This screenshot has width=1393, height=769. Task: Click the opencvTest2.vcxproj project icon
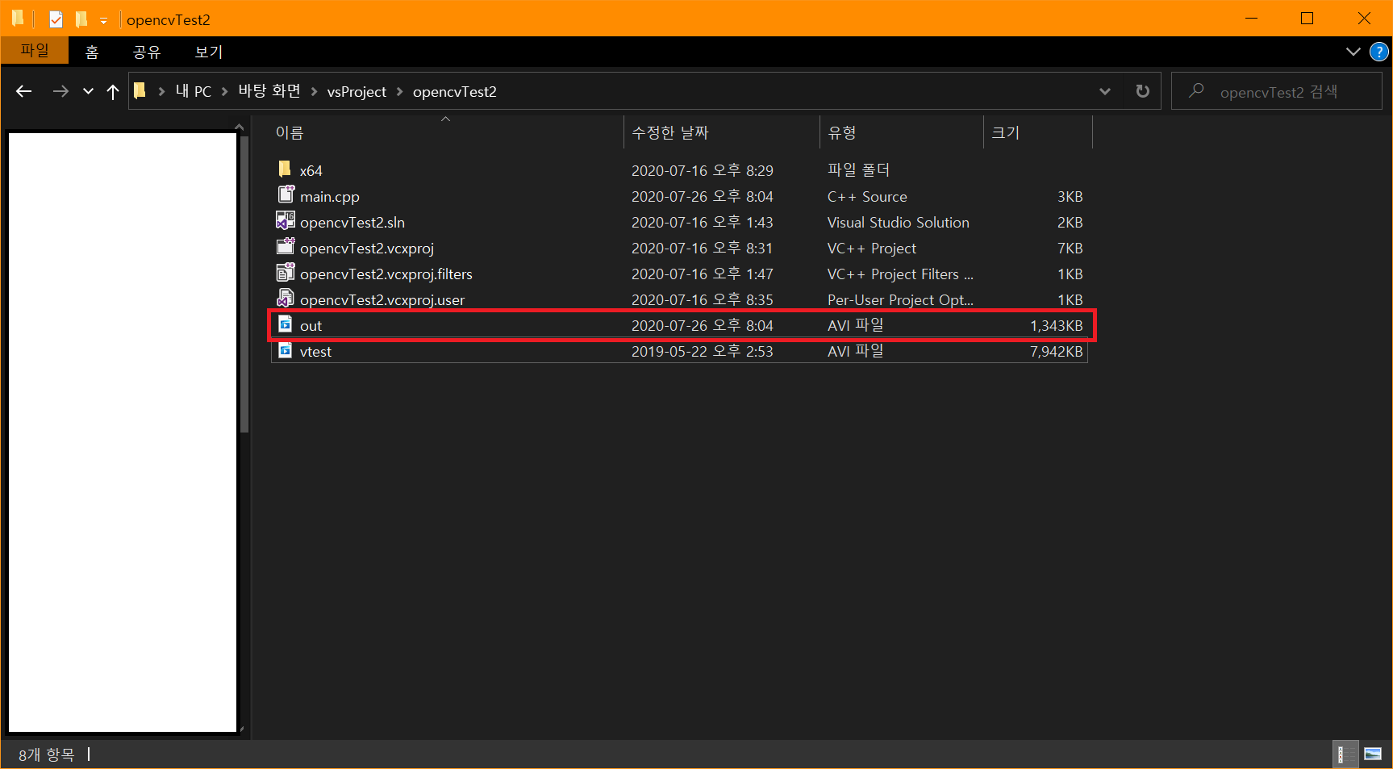[x=286, y=246]
